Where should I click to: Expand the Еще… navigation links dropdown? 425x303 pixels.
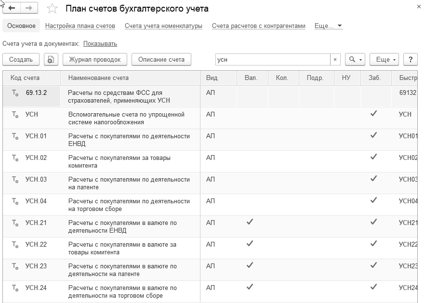click(x=328, y=26)
